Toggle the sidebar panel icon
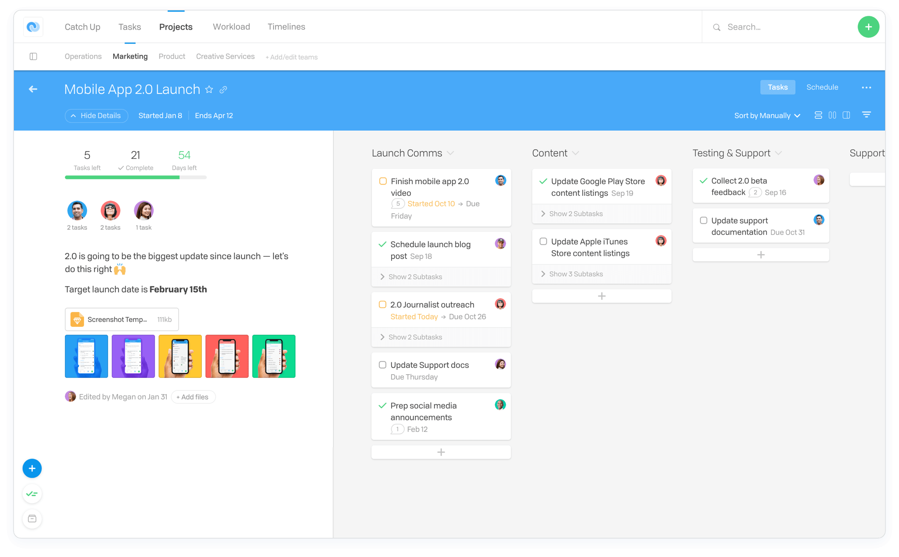This screenshot has height=557, width=899. pos(33,57)
